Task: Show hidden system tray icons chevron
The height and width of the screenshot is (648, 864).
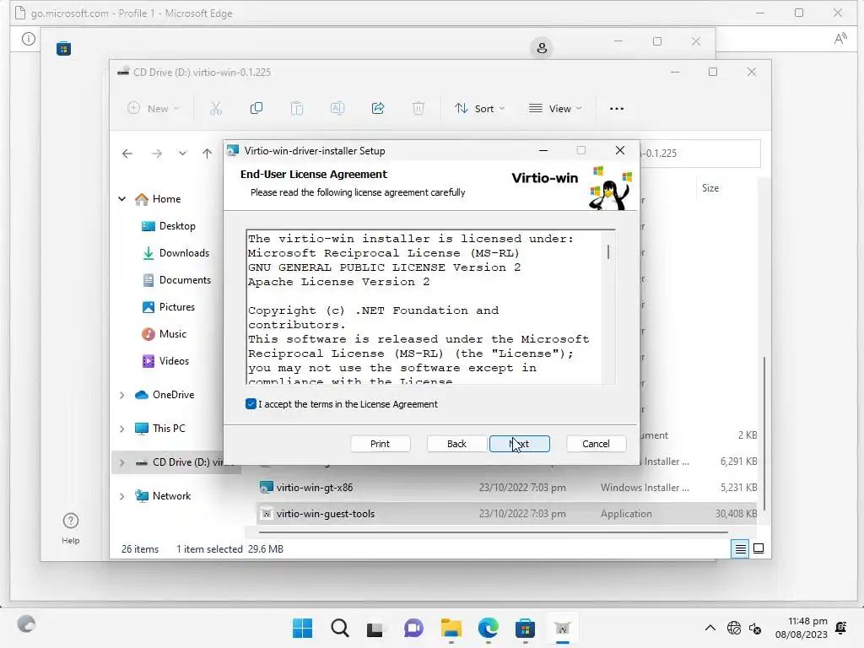Action: point(710,628)
